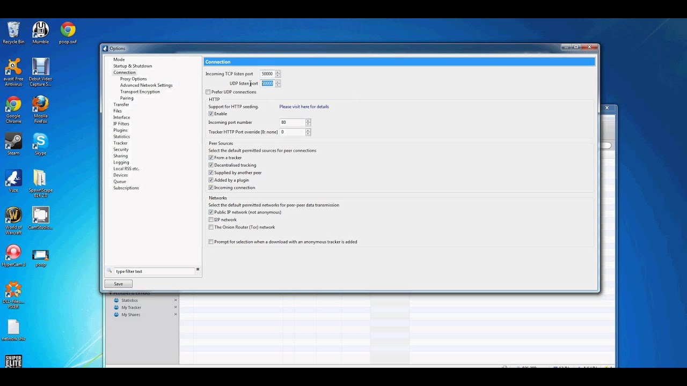The image size is (687, 386).
Task: Toggle the From a tracker checkbox
Action: [x=211, y=158]
